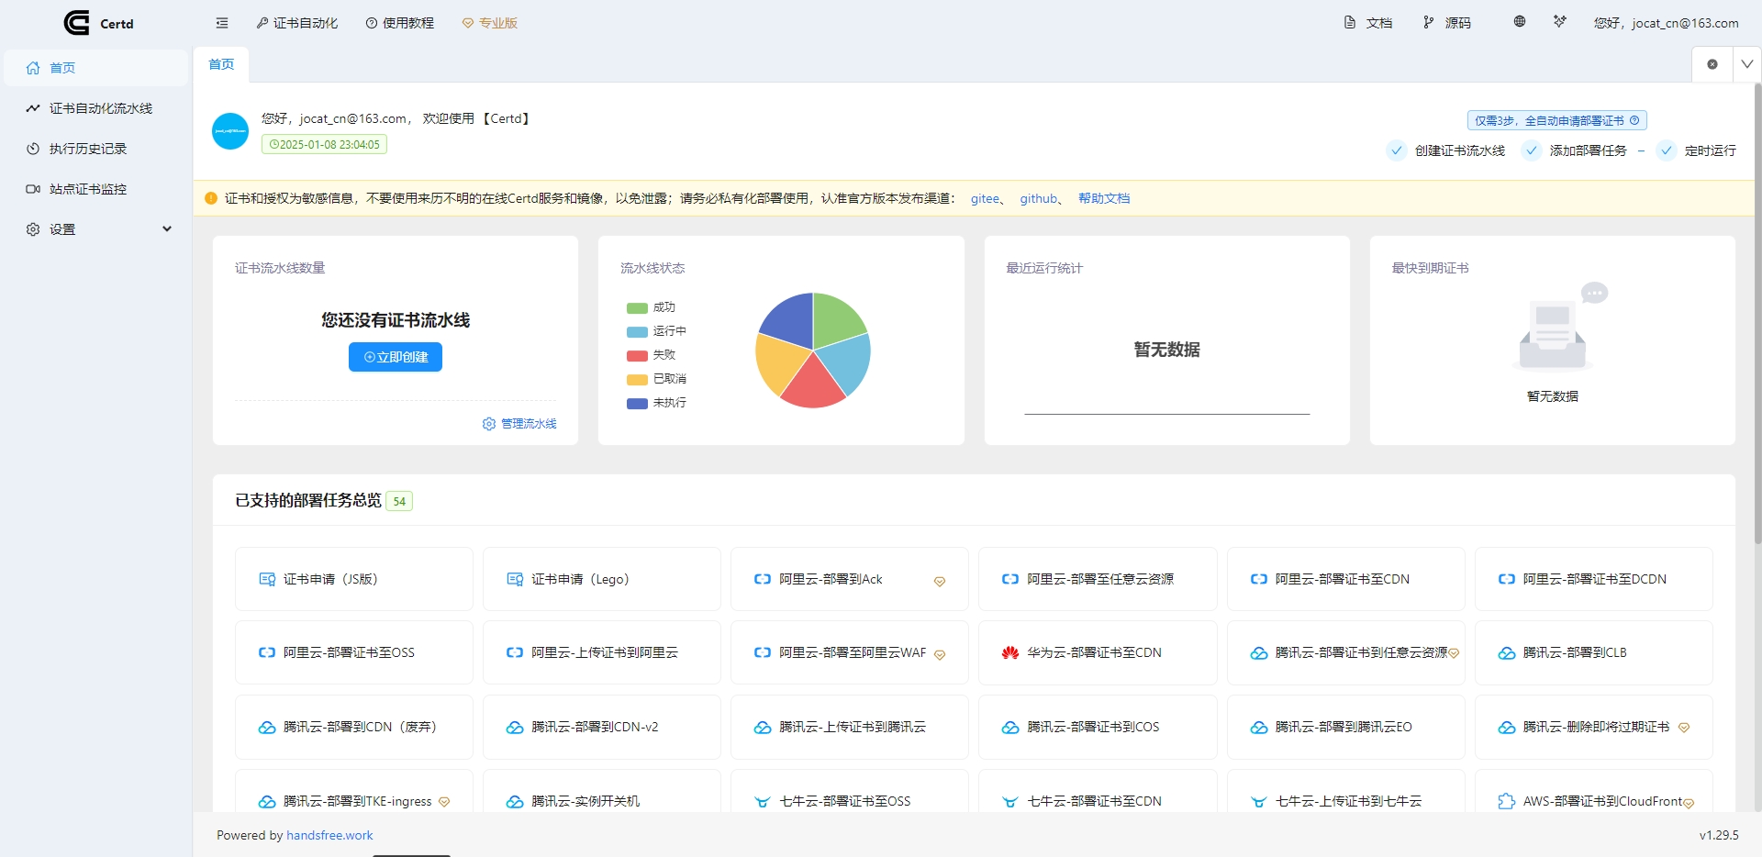
Task: Click the language globe icon in the top bar
Action: [x=1519, y=21]
